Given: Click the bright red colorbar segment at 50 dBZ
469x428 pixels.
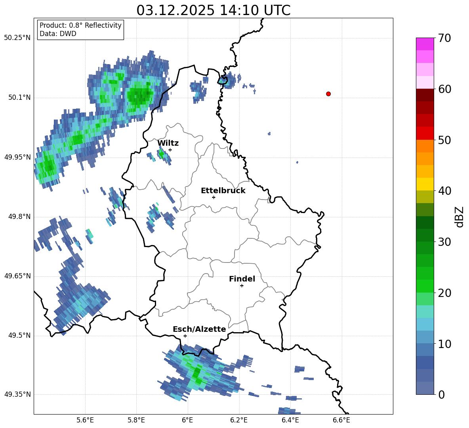Looking at the screenshot, I should [425, 133].
